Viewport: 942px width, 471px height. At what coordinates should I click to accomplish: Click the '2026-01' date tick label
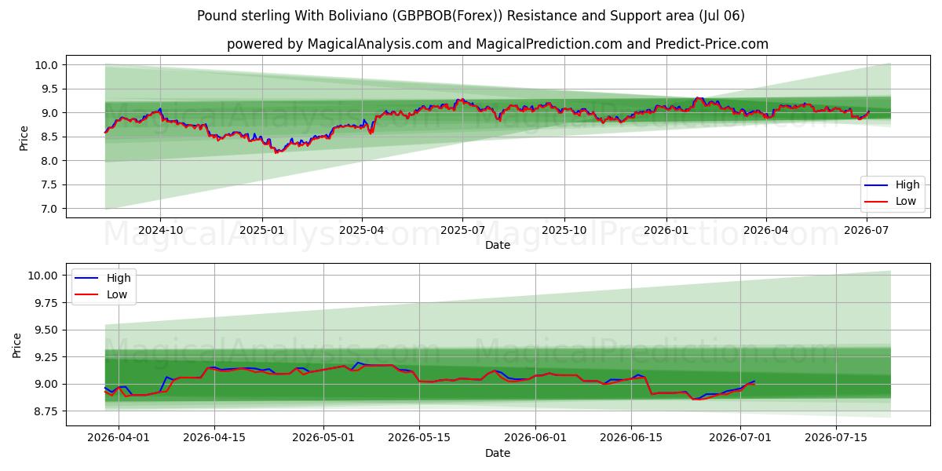pyautogui.click(x=666, y=230)
